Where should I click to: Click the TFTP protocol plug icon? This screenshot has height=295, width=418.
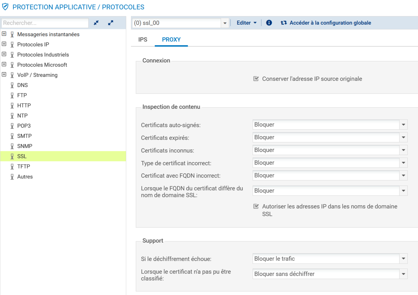point(12,167)
